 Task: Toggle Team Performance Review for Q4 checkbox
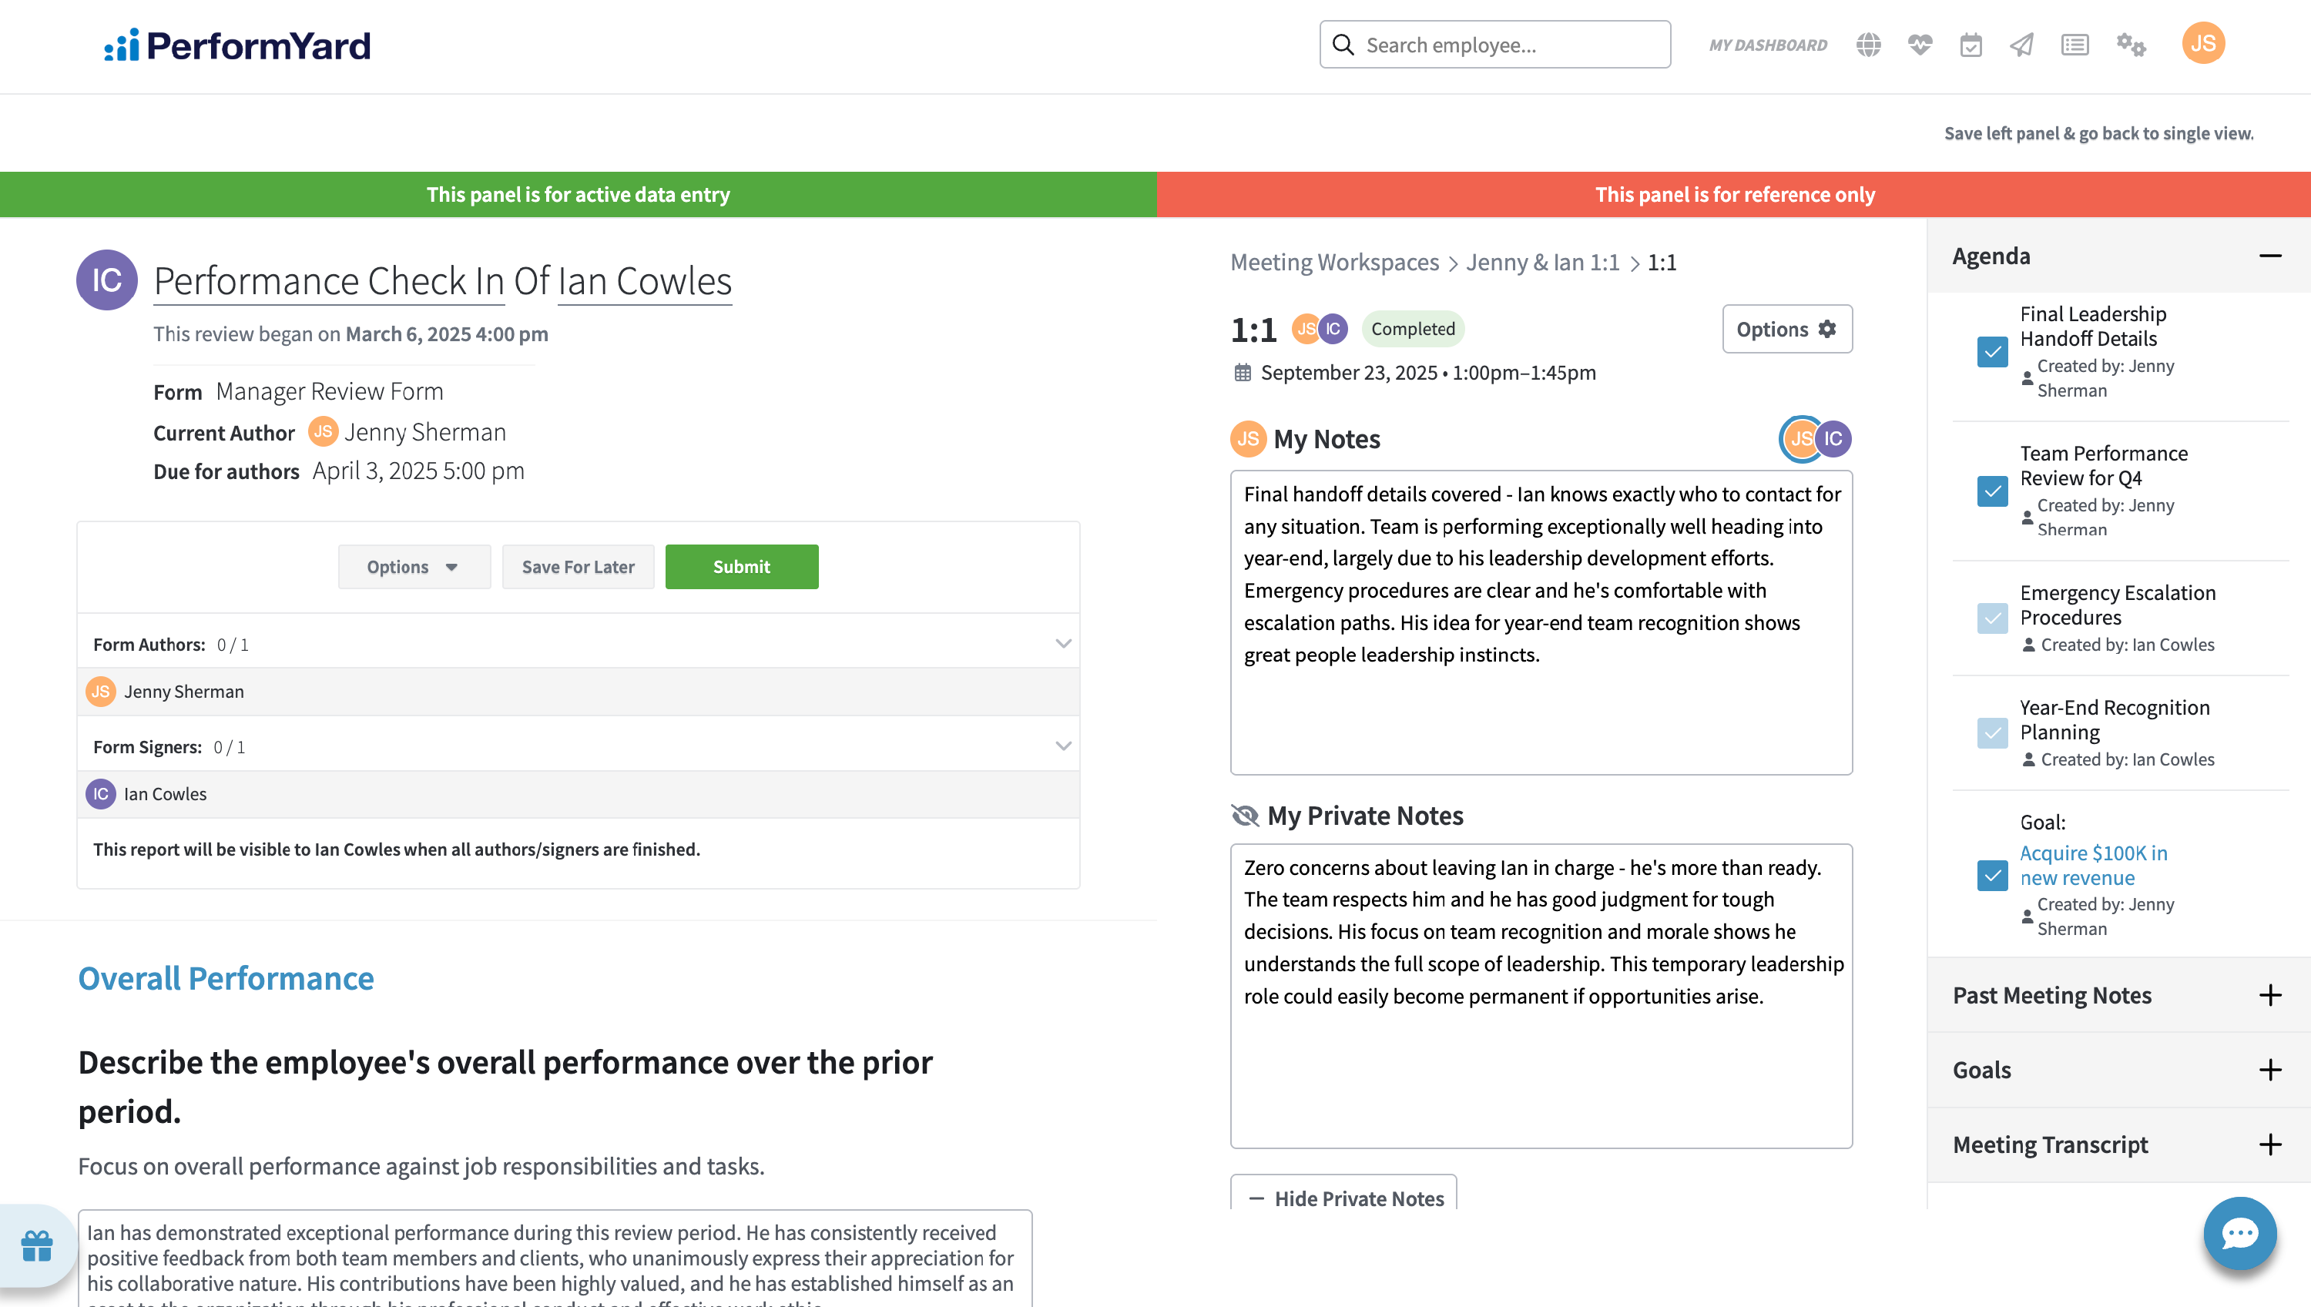pos(1992,491)
